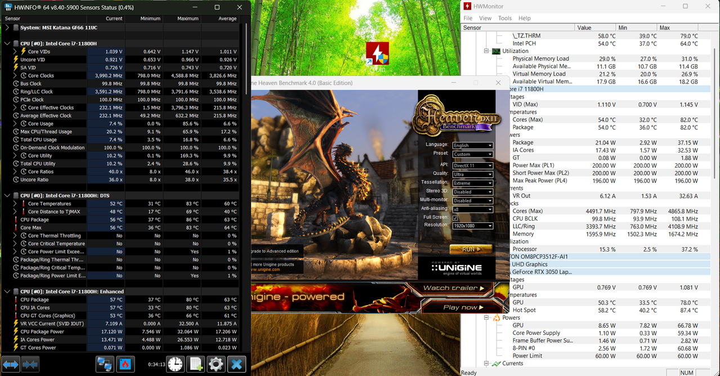Expand the Core Usage row
The width and height of the screenshot is (720, 376).
point(15,124)
